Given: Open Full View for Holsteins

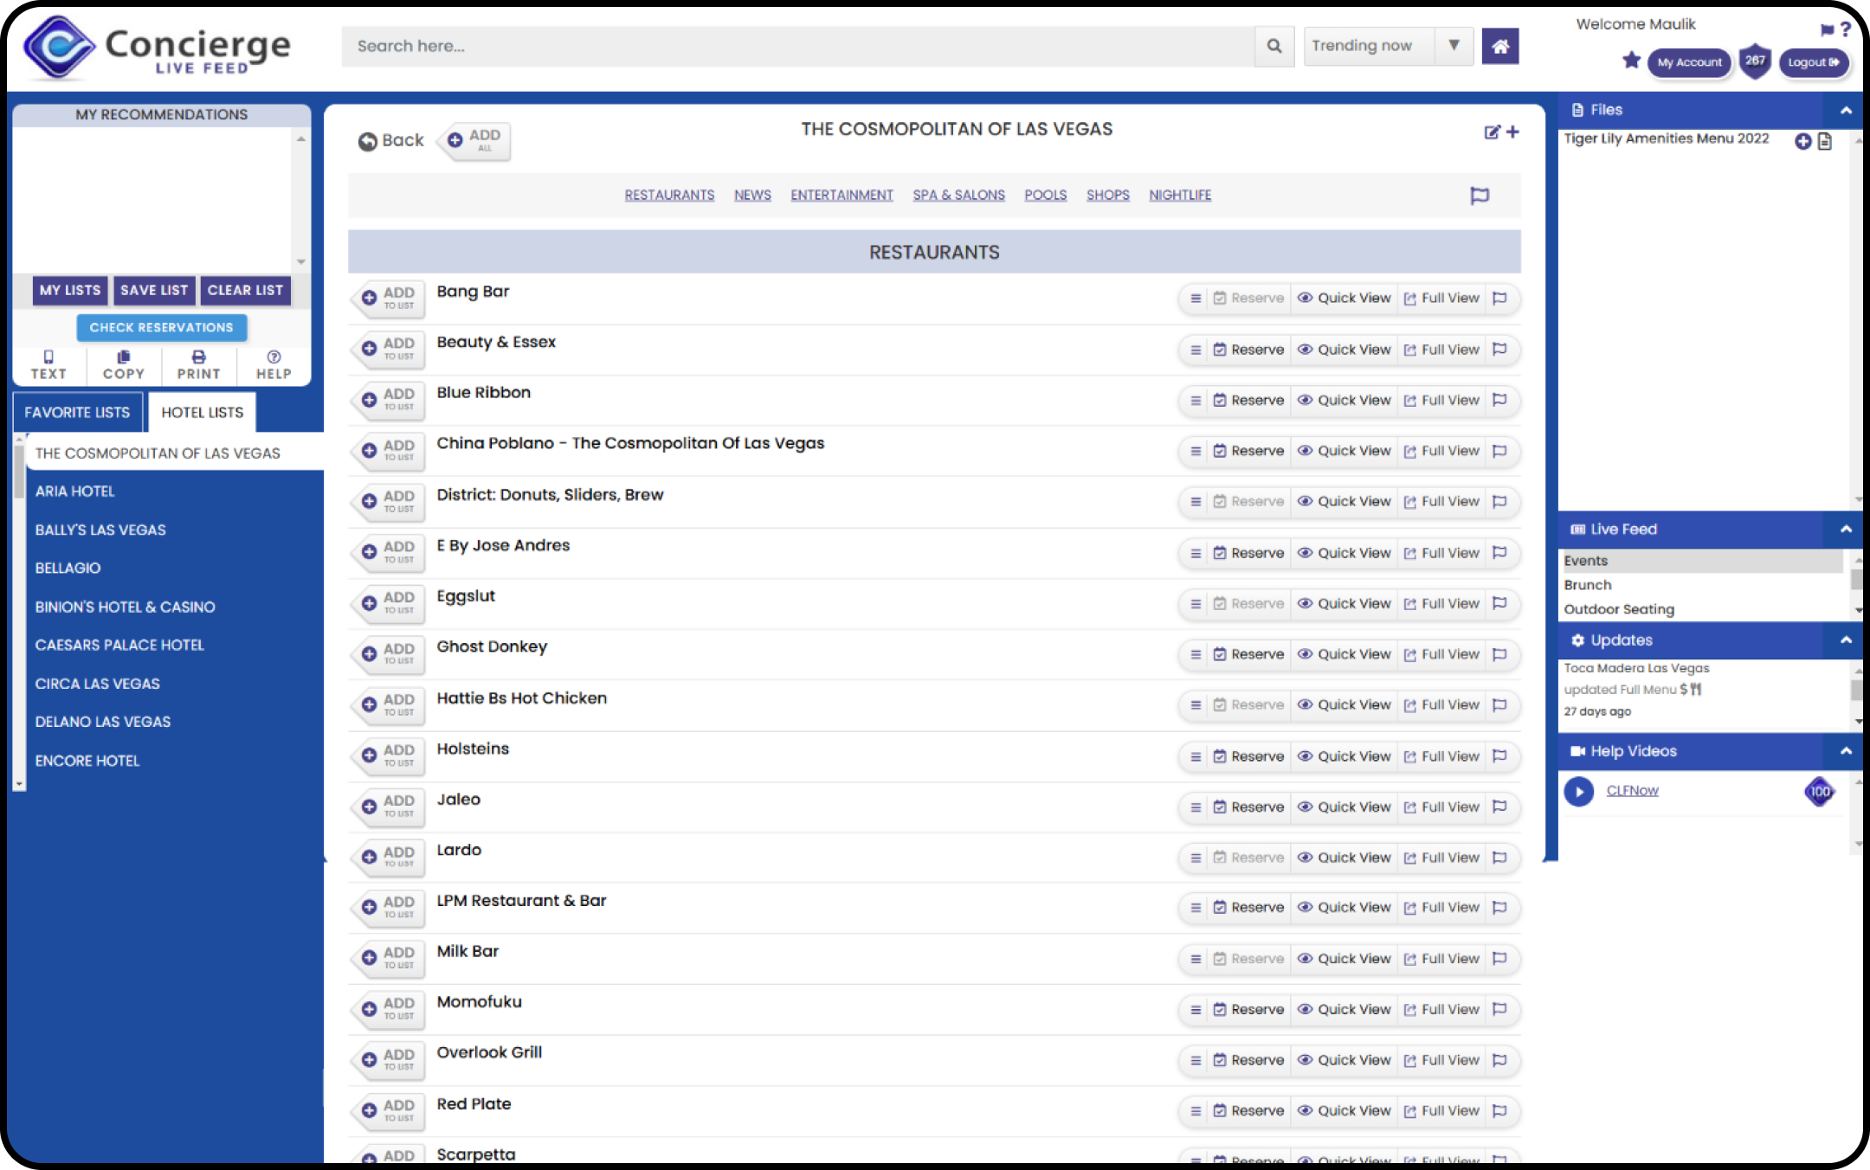Looking at the screenshot, I should 1441,756.
